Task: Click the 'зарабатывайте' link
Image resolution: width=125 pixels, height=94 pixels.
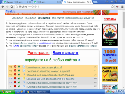Action: tap(45, 43)
